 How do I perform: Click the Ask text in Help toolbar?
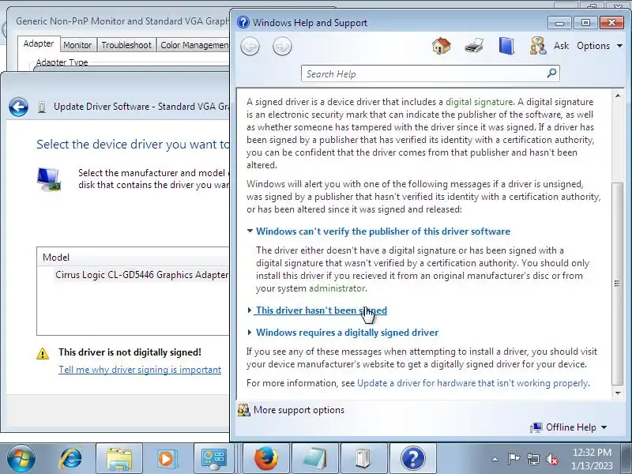[561, 46]
